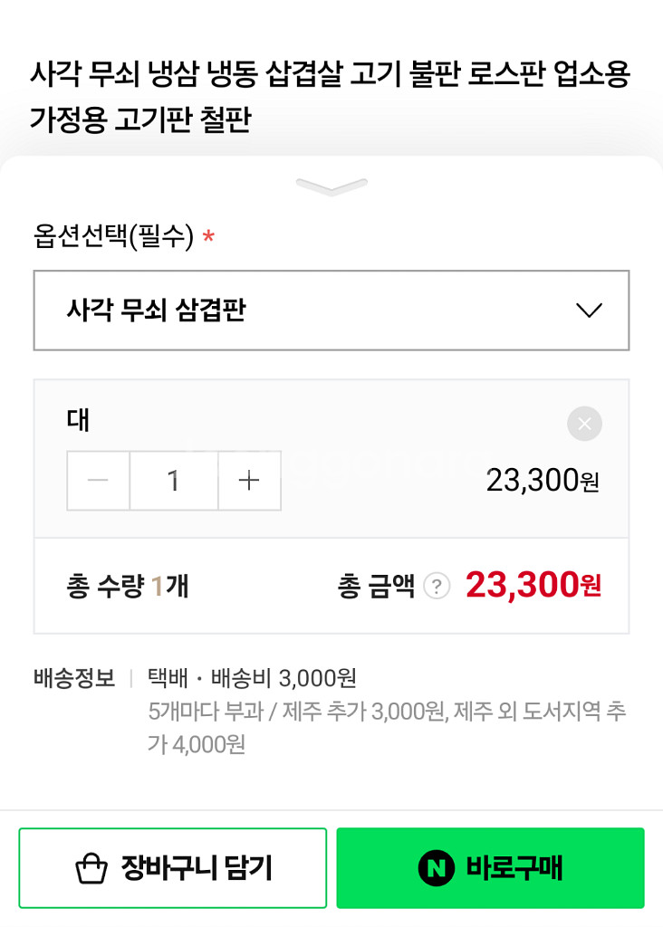Click the Naver N logo icon
663x927 pixels.
pos(436,869)
